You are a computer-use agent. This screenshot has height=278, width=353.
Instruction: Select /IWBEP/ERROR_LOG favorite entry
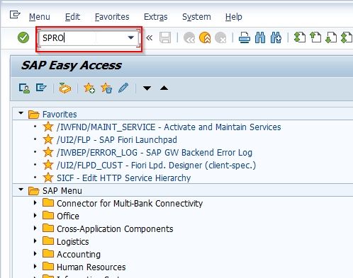point(155,153)
